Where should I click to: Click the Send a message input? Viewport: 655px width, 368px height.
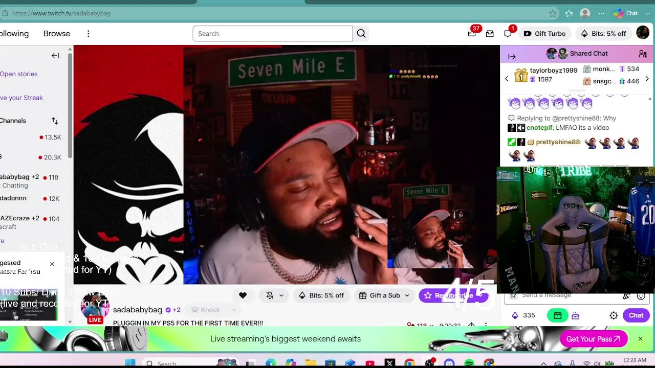[568, 295]
